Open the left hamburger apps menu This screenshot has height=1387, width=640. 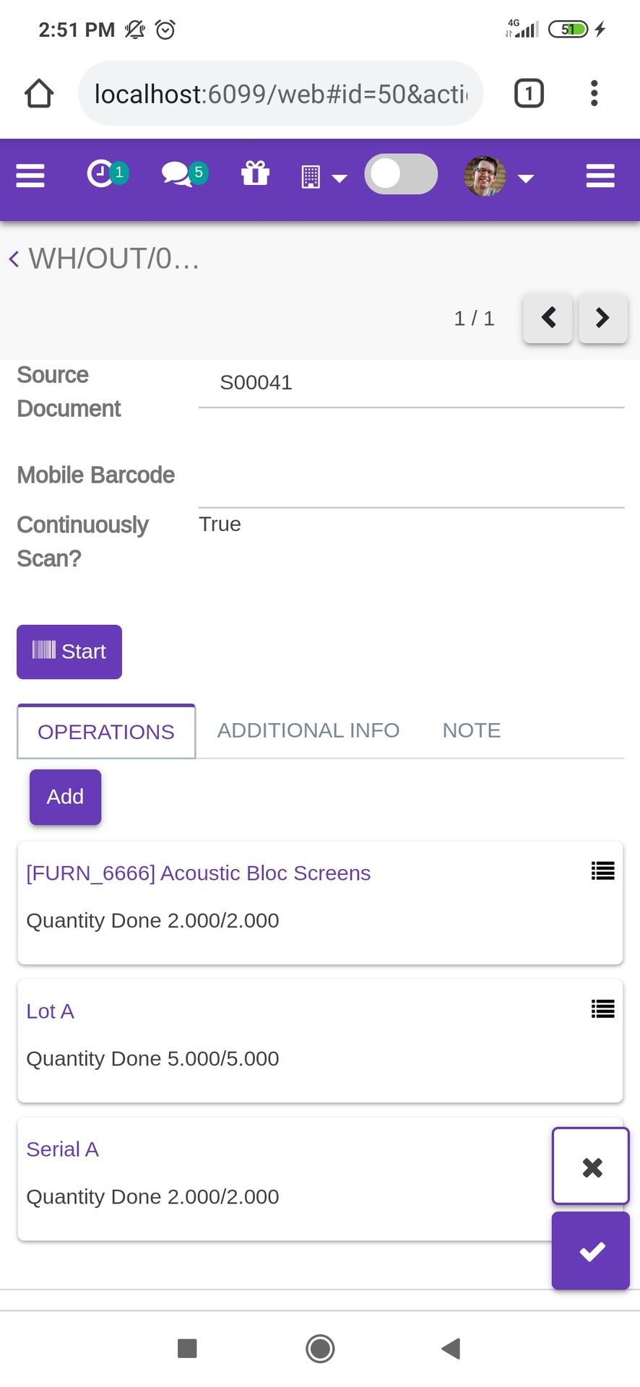[x=30, y=176]
